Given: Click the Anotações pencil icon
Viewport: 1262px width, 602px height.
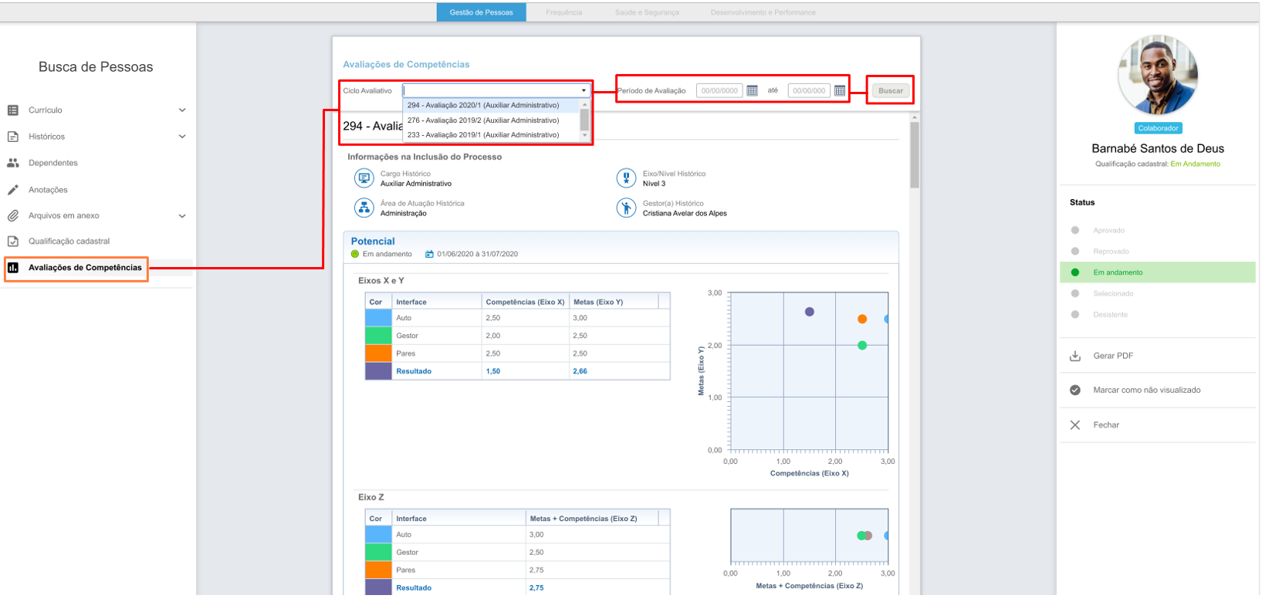Looking at the screenshot, I should click(x=13, y=190).
